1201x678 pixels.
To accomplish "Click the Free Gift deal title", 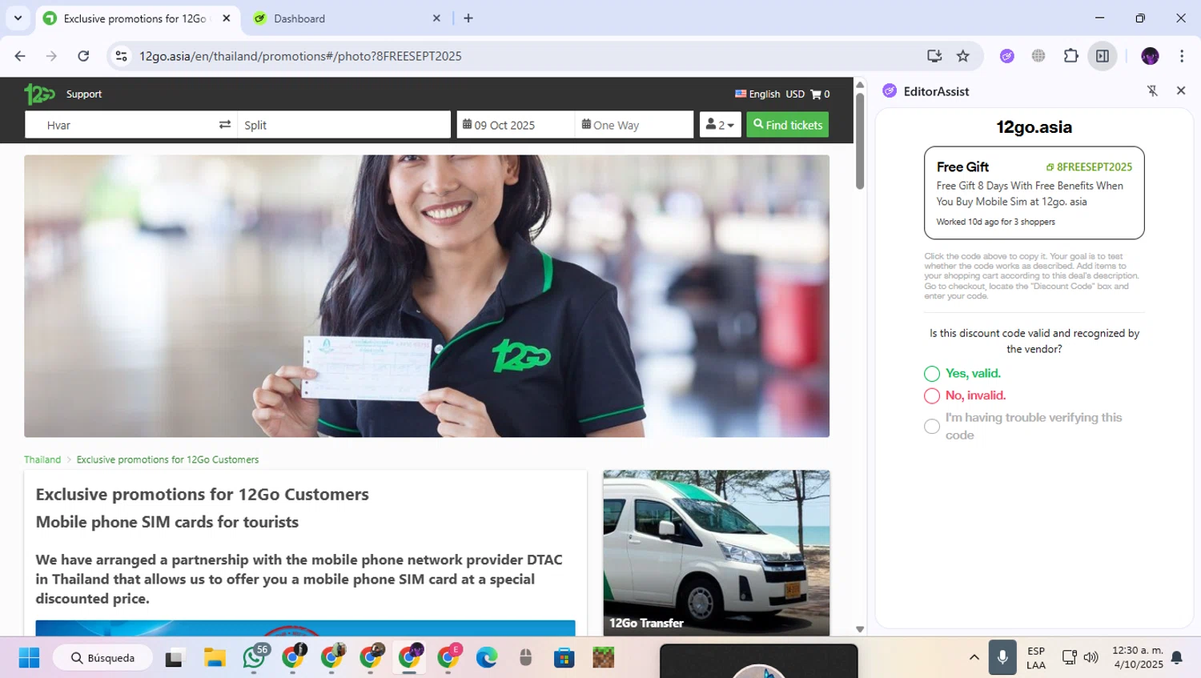I will click(x=962, y=167).
